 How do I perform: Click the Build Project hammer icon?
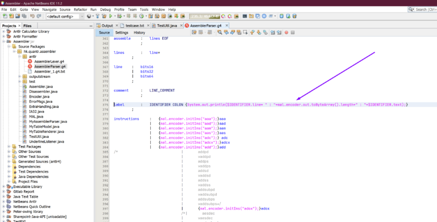[97, 16]
